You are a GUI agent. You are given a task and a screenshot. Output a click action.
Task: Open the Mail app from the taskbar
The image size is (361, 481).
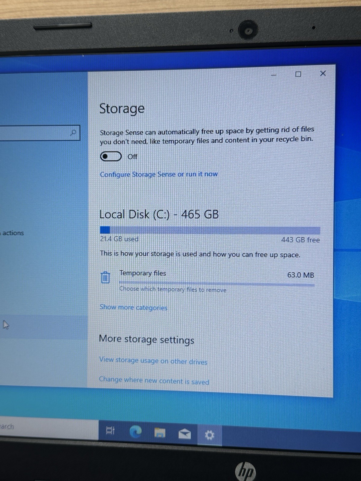[x=184, y=434]
